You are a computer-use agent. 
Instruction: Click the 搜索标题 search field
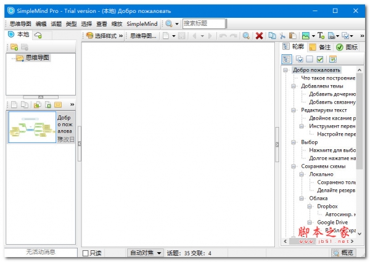204,23
